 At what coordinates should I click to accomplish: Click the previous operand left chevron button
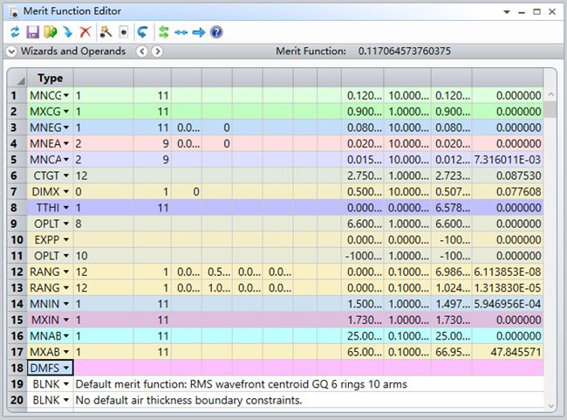tap(141, 52)
